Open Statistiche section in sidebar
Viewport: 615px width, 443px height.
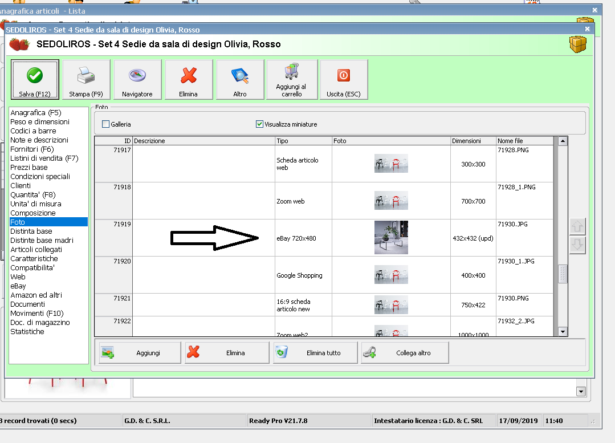[27, 332]
